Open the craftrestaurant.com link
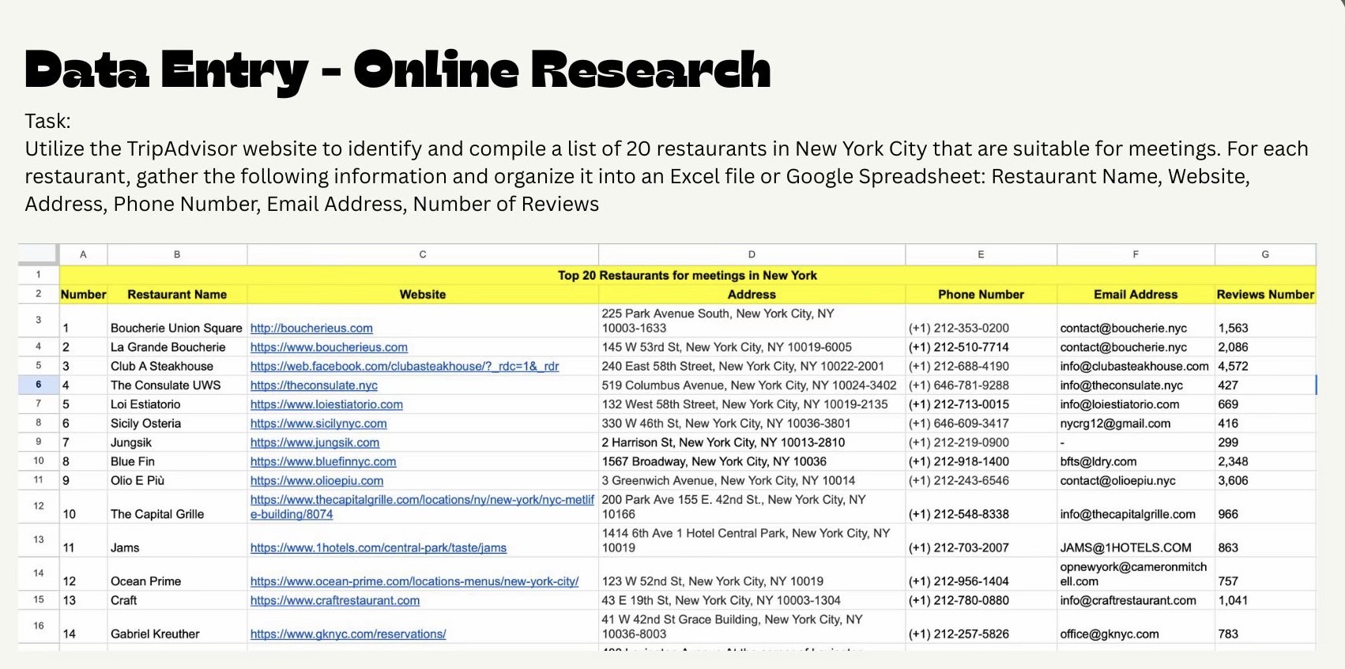Screen dimensions: 1345x669 (x=335, y=600)
